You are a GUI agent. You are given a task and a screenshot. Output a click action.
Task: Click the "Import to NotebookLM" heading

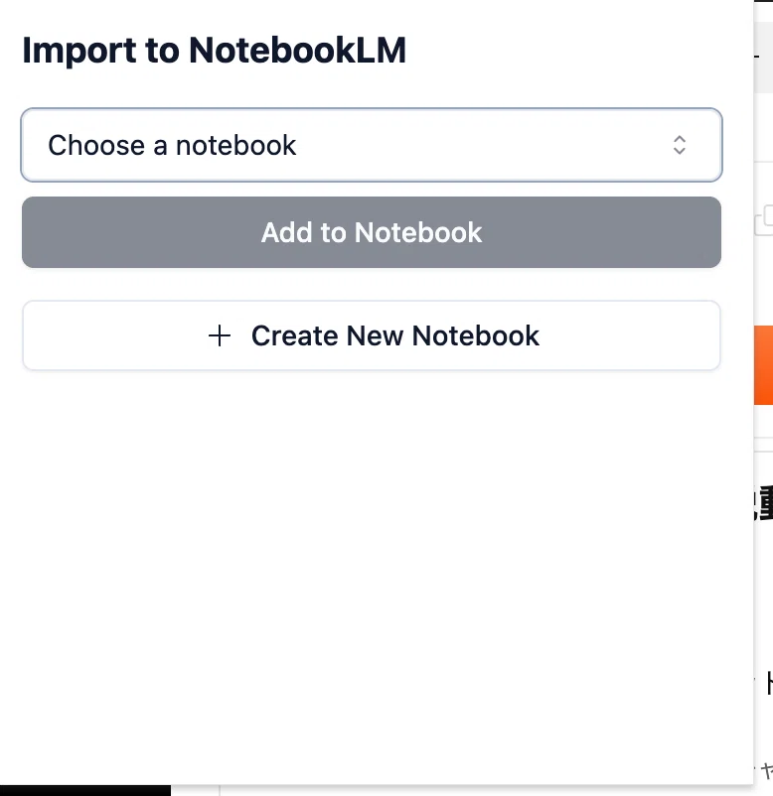[x=214, y=51]
